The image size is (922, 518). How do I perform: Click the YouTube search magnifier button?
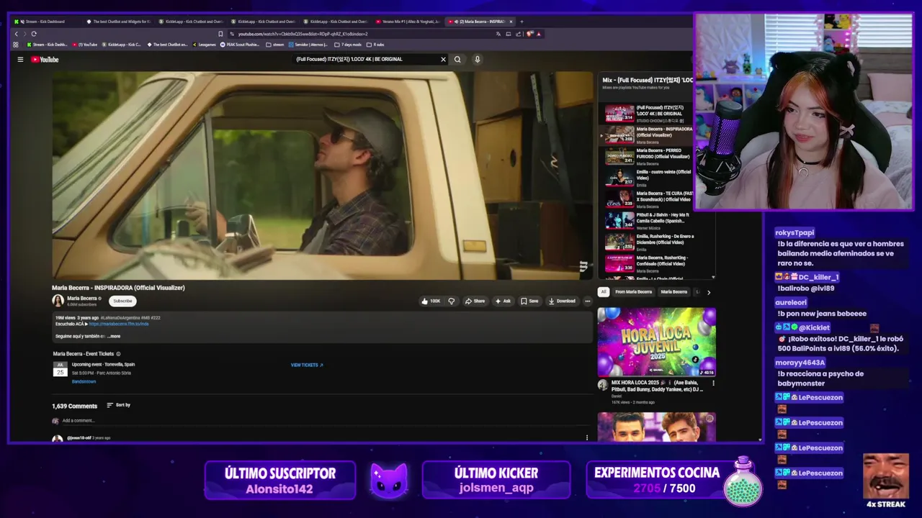click(457, 60)
